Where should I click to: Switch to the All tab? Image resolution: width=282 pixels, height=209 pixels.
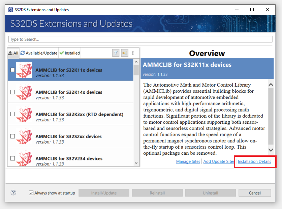[13, 53]
